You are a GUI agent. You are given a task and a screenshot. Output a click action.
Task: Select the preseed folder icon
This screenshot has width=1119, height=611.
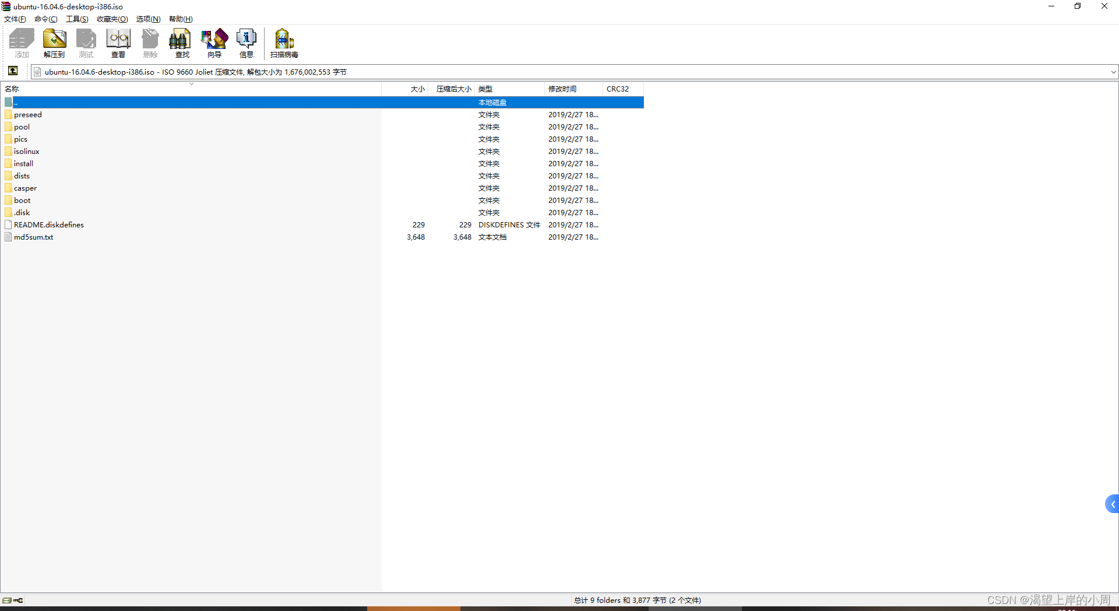point(8,114)
